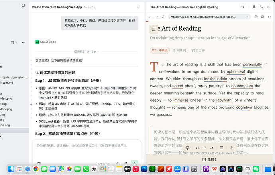Expand the preview panel to fullscreen
The image size is (275, 175).
point(261,7)
